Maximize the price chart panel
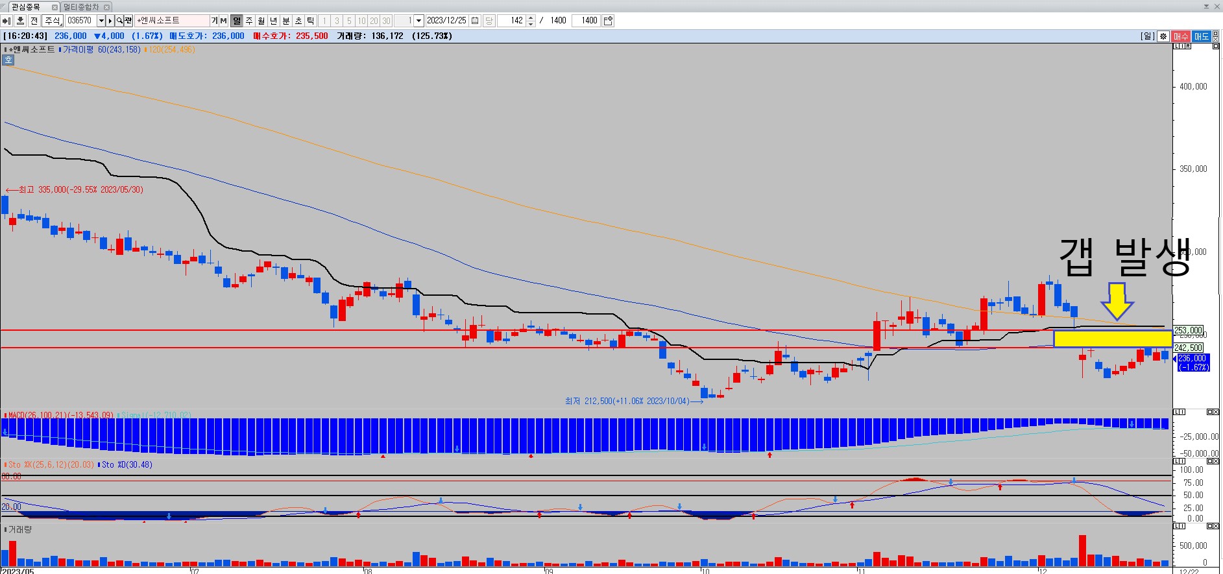The width and height of the screenshot is (1223, 574). click(1217, 47)
